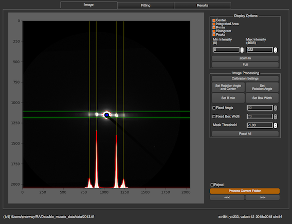Viewport: 292px width, 224px height.
Task: Hide Peaks via its checkbox
Action: point(214,35)
